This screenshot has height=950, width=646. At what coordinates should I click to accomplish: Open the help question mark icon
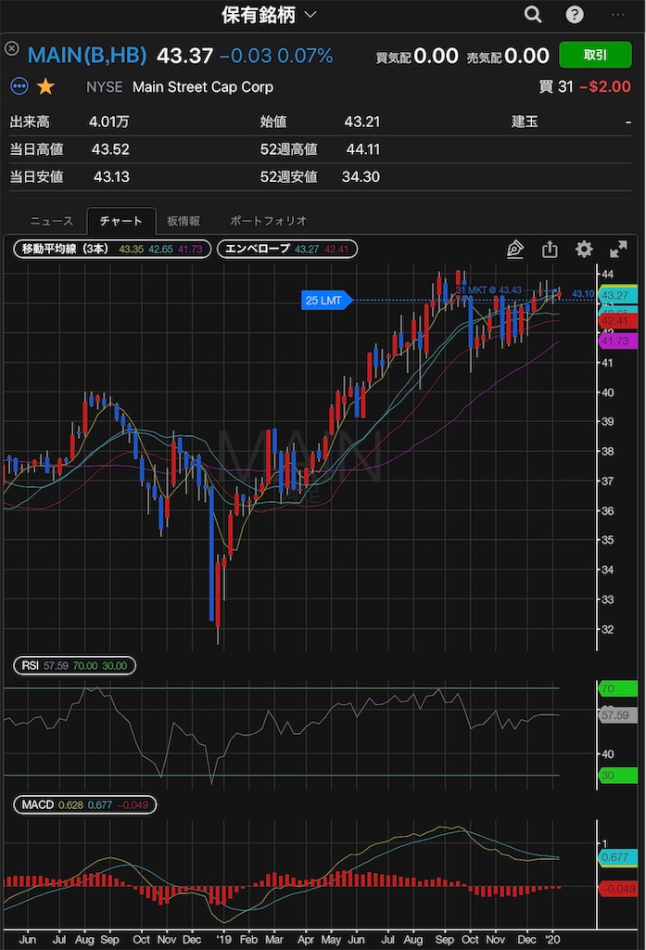575,14
